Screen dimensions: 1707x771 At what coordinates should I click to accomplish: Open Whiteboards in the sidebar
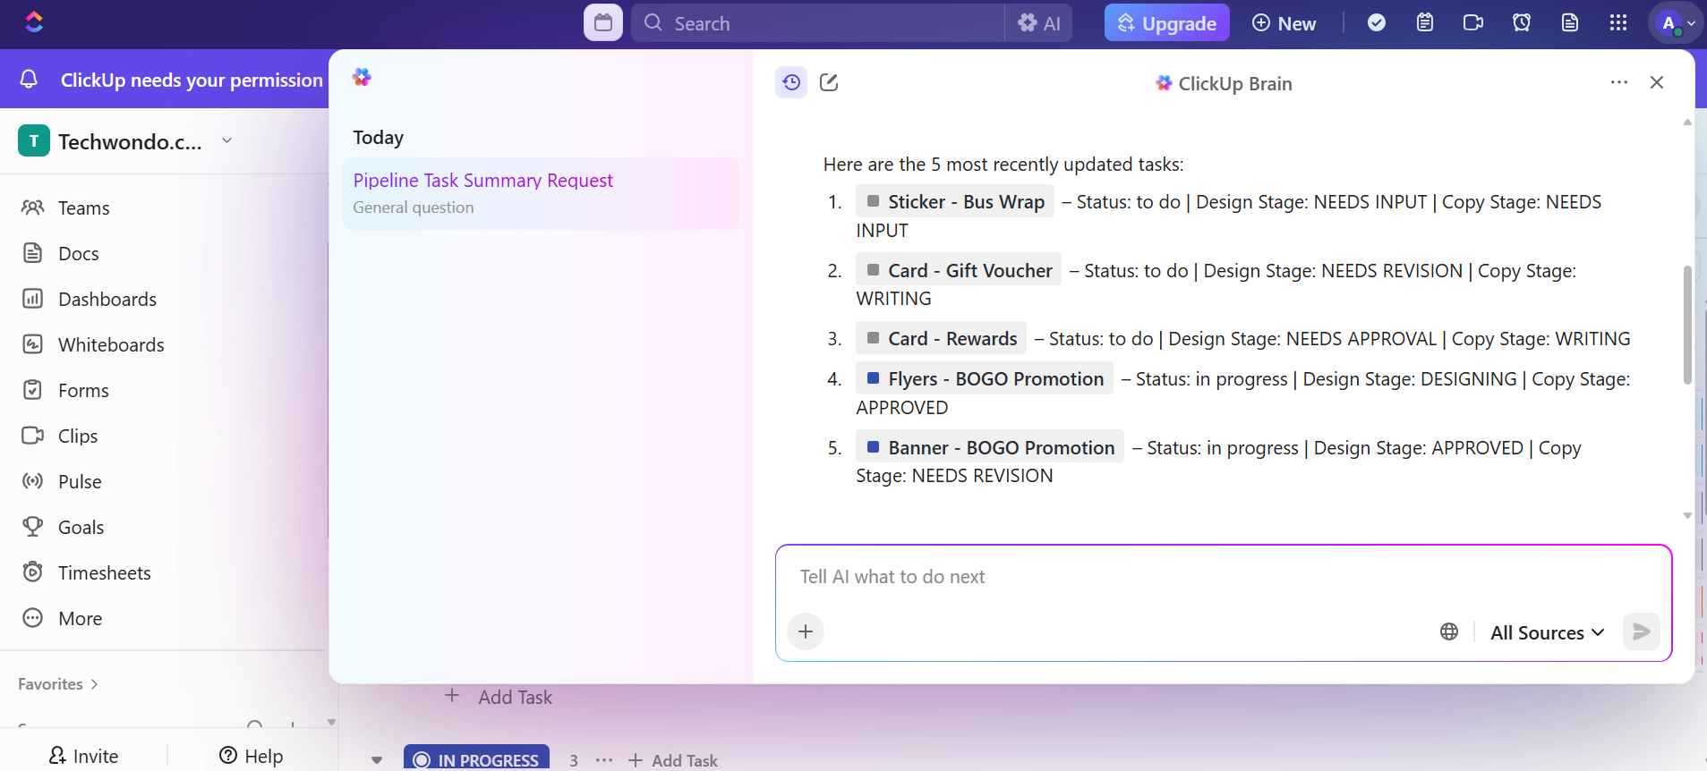[x=111, y=345]
